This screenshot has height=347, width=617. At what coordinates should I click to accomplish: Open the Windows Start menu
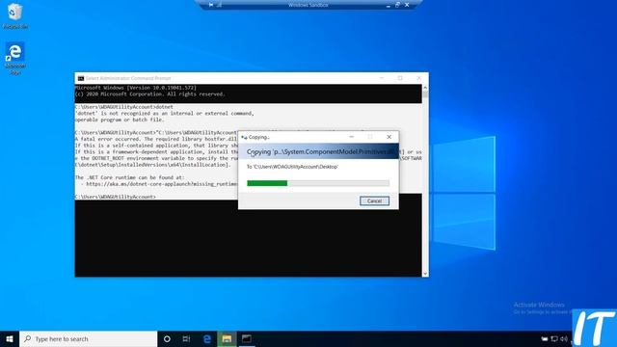(10, 338)
